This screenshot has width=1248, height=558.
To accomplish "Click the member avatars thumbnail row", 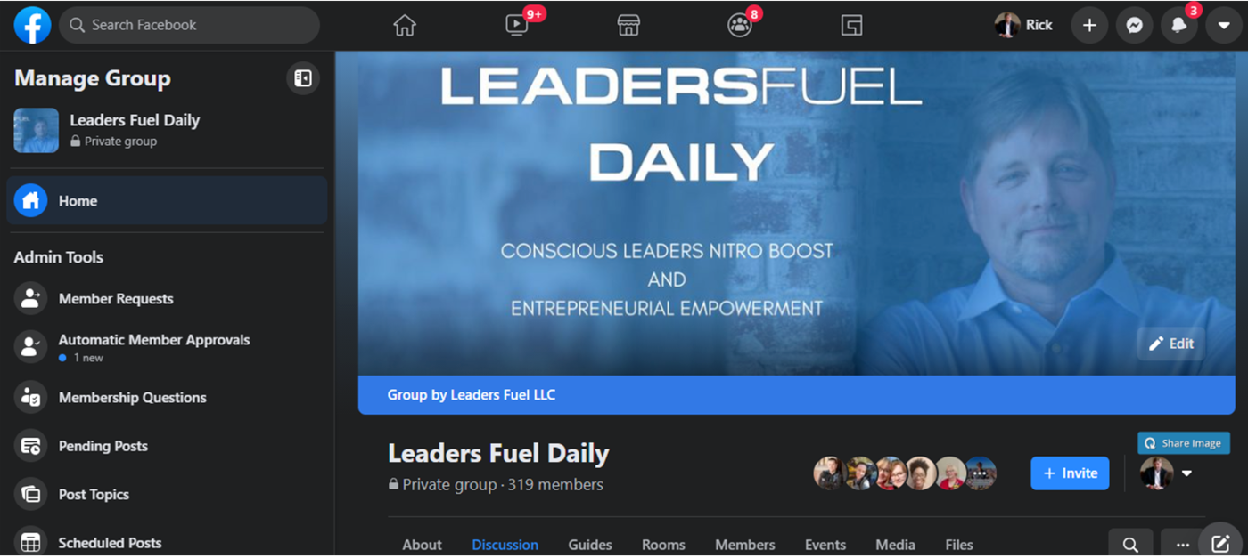I will [x=905, y=473].
